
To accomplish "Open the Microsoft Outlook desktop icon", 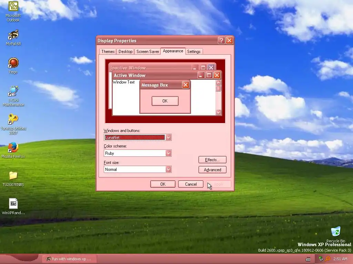I will pos(13,11).
